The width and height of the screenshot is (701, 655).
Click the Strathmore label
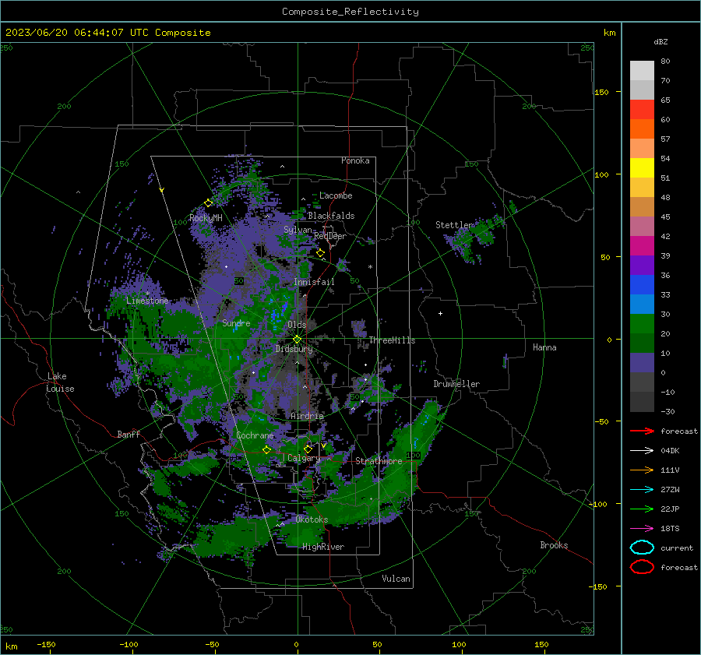pos(379,460)
